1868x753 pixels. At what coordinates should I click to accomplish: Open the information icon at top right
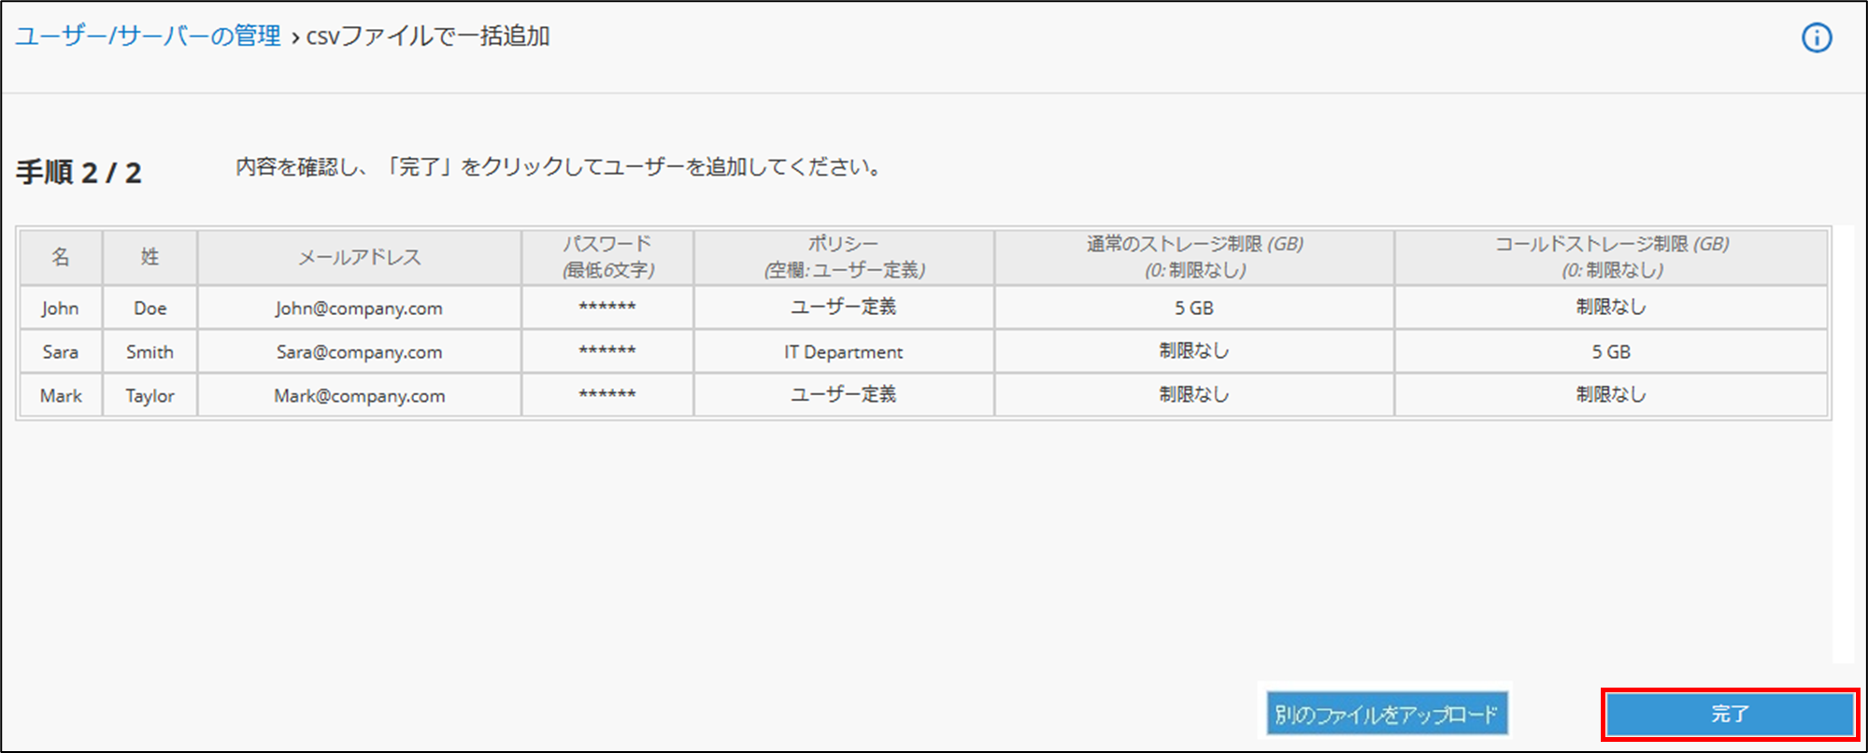(1816, 37)
